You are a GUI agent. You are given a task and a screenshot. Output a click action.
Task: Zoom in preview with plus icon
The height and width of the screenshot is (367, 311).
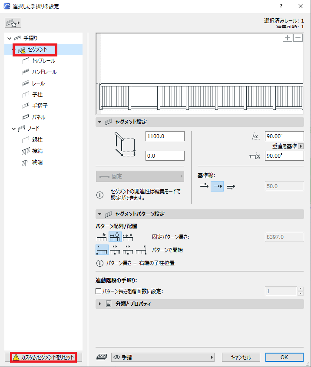tap(288, 38)
